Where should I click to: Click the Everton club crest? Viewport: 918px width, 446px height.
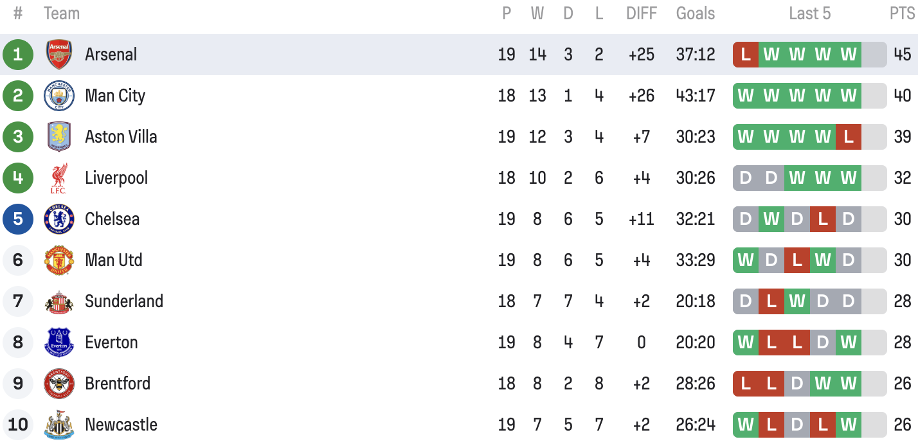pos(59,343)
